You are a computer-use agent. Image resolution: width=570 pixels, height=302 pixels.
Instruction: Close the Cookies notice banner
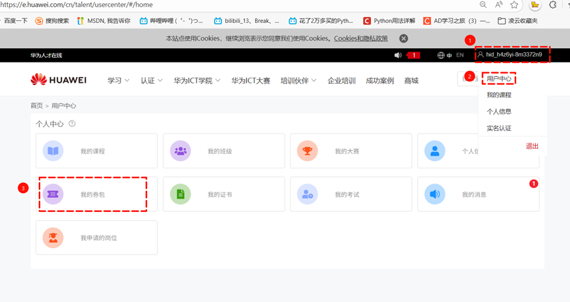click(x=403, y=38)
